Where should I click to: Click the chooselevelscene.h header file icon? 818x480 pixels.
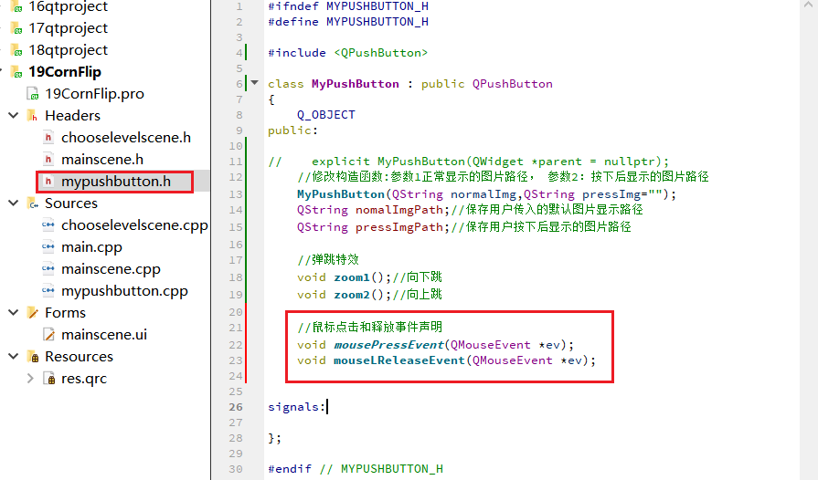(x=48, y=138)
